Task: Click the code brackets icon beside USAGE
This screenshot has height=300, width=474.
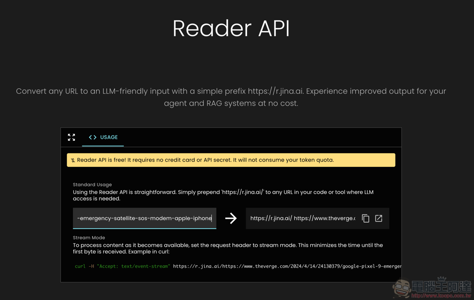Action: coord(92,137)
